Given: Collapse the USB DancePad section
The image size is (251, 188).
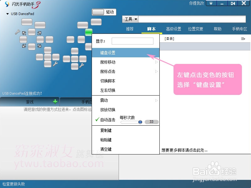Looking at the screenshot, I should click(x=7, y=13).
